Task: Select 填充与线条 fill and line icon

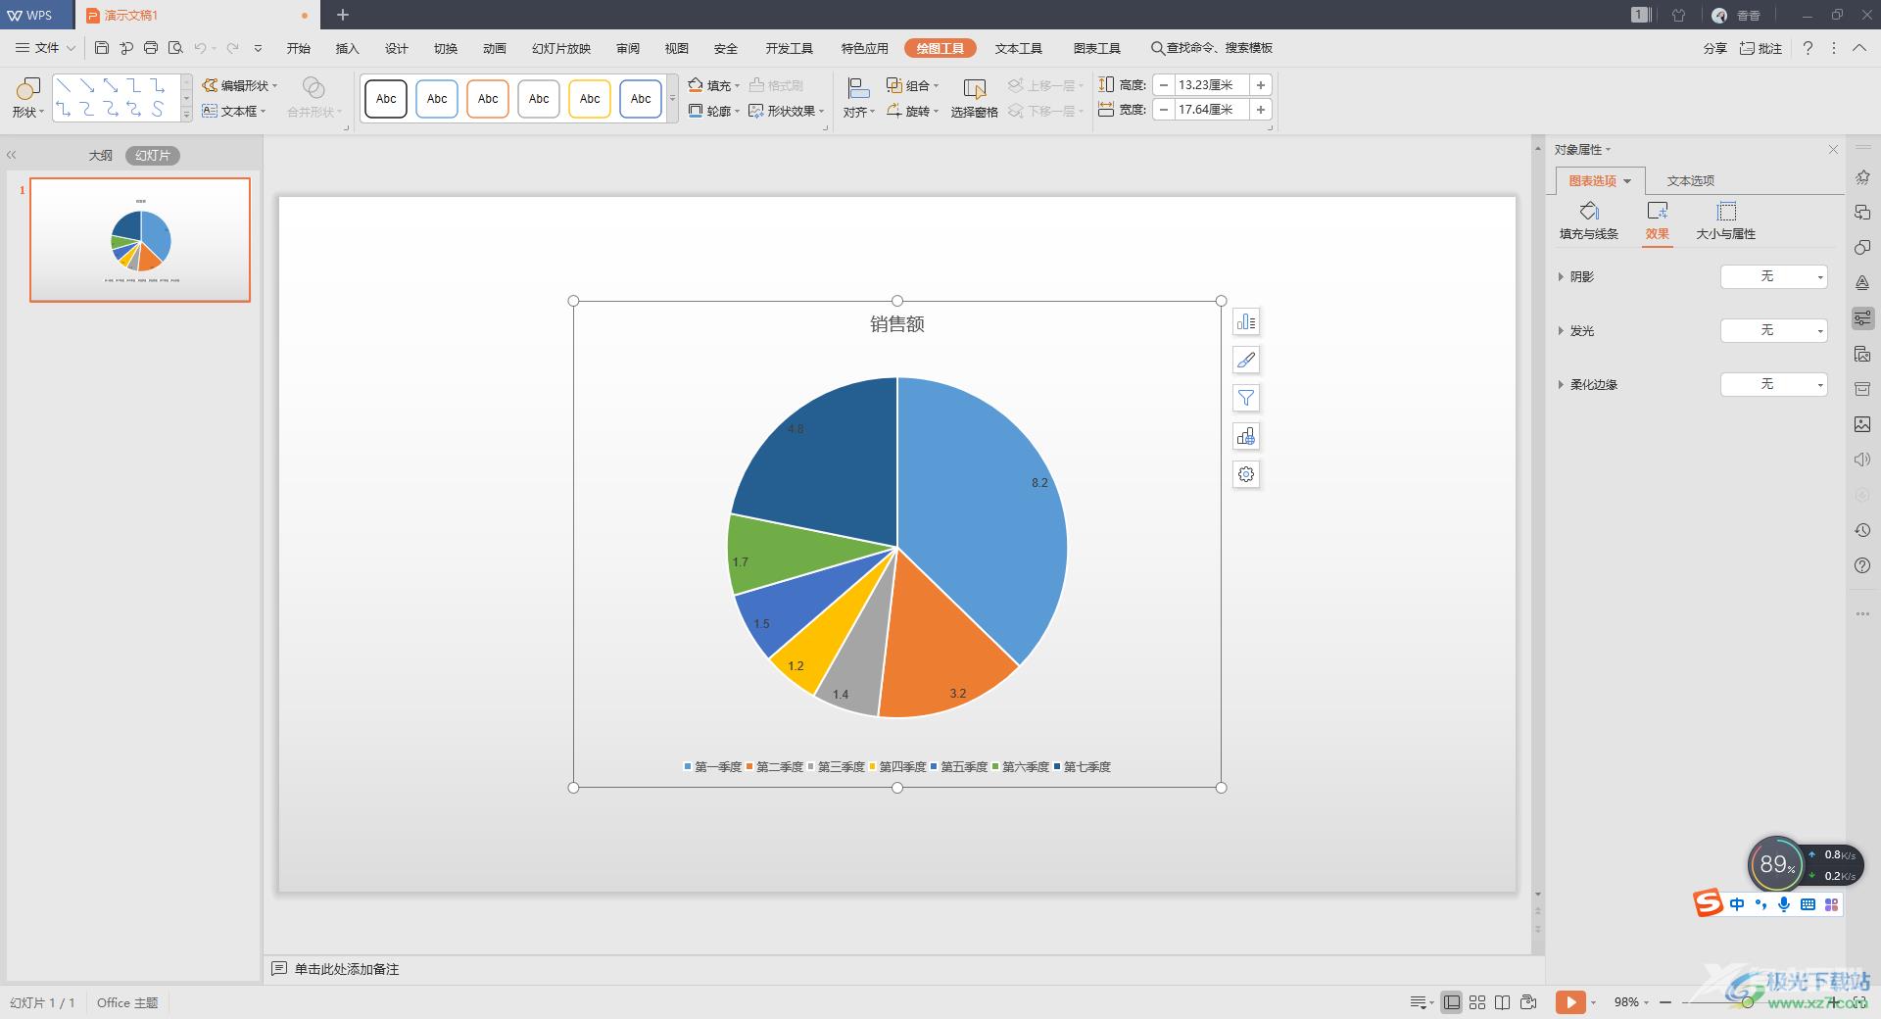Action: 1589,219
